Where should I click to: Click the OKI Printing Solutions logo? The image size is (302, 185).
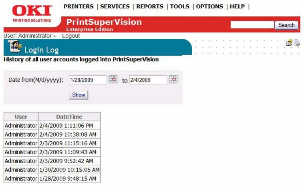pos(32,14)
